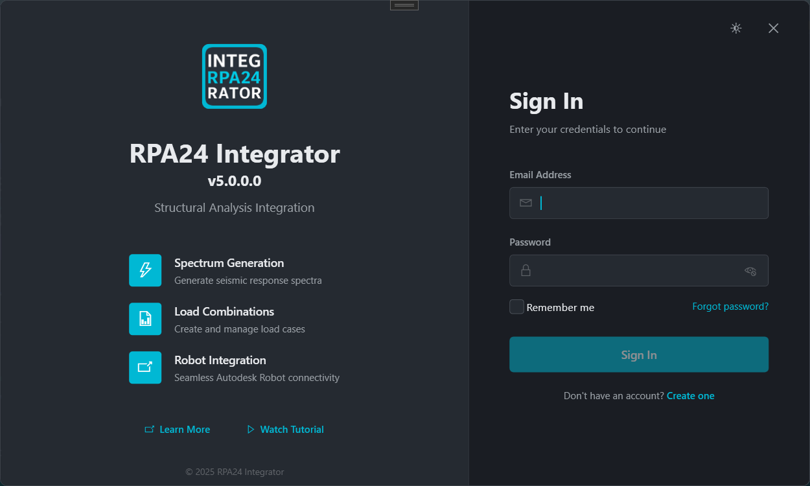Toggle password visibility with the eye icon

pos(750,270)
